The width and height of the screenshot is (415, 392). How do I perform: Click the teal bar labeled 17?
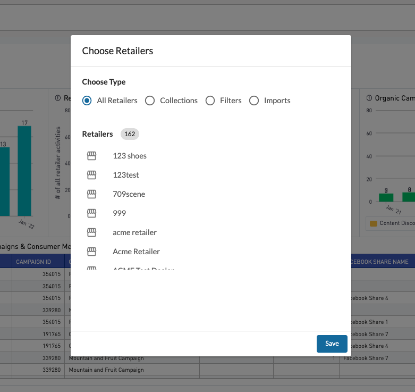(x=24, y=171)
